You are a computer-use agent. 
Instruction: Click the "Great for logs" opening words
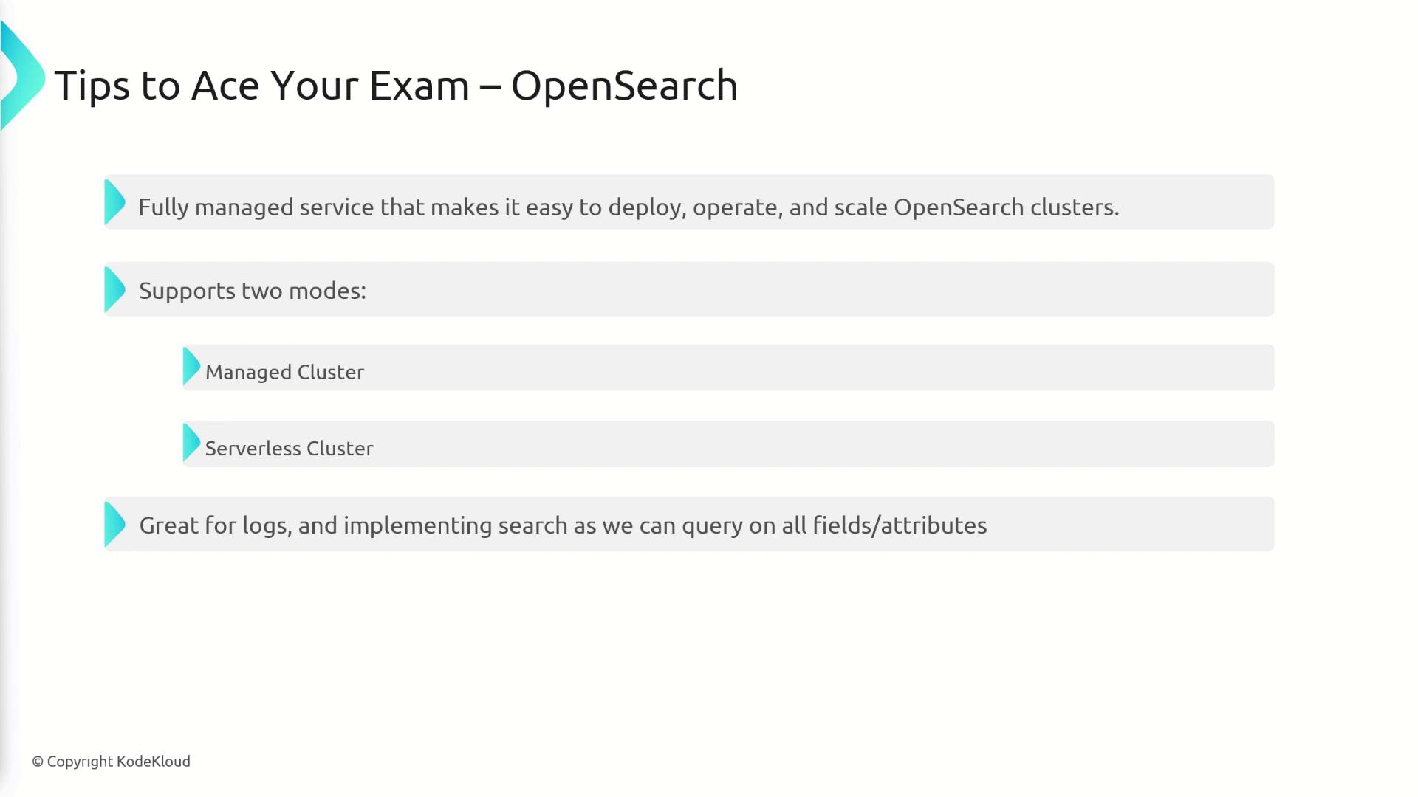pyautogui.click(x=214, y=525)
